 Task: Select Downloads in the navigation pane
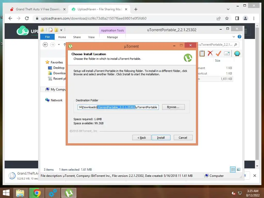coord(57,73)
